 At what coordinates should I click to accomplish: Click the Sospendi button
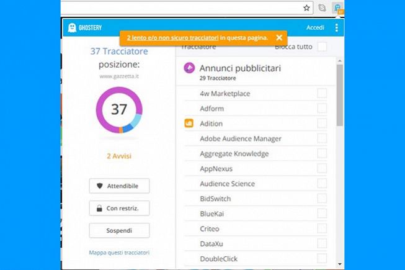click(119, 230)
